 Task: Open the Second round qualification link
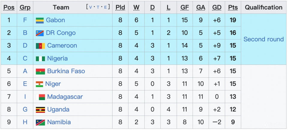(263, 39)
